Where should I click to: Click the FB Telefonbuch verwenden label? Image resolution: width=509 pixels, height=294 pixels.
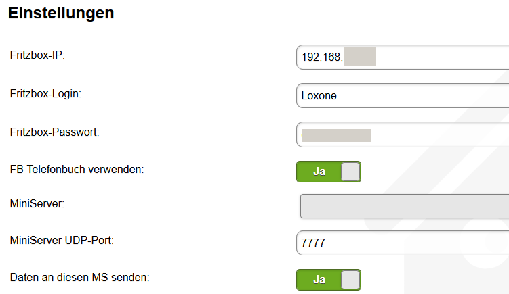click(x=77, y=169)
